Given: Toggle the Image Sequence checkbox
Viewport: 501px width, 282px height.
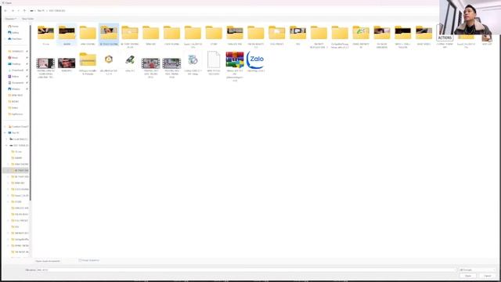Looking at the screenshot, I should 80,261.
